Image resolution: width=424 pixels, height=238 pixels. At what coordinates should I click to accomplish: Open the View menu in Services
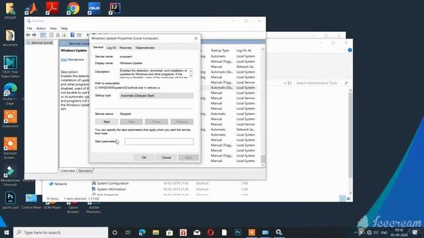(53, 28)
